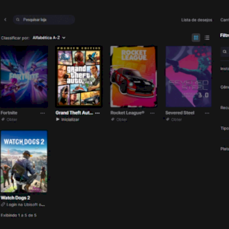Open Severed Steel's three-dot options menu
Viewport: 229px width, 229px height.
coord(207,113)
